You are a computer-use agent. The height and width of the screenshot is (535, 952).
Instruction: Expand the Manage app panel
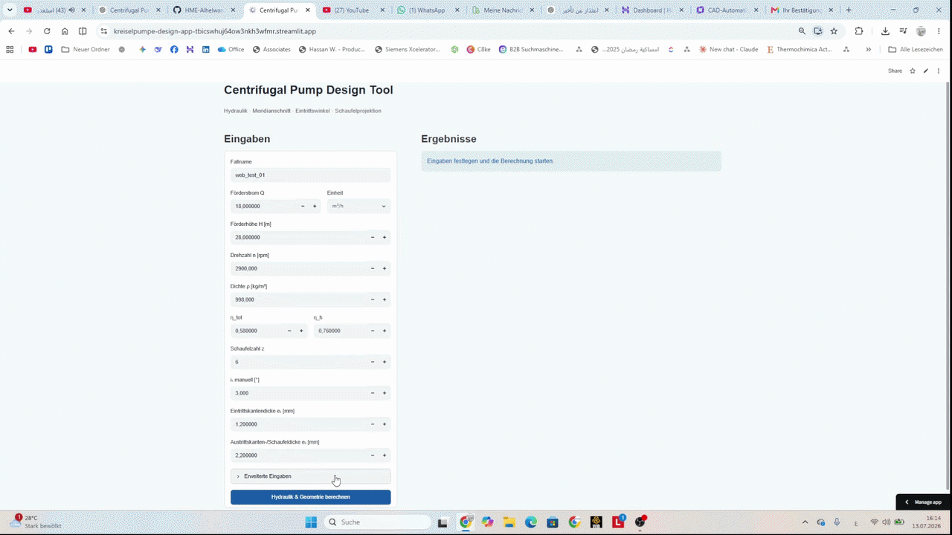[x=923, y=502]
